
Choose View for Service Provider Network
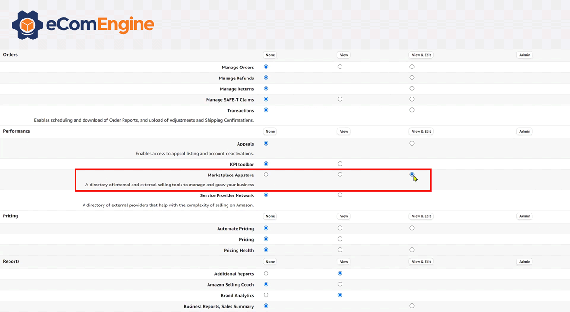coord(340,195)
